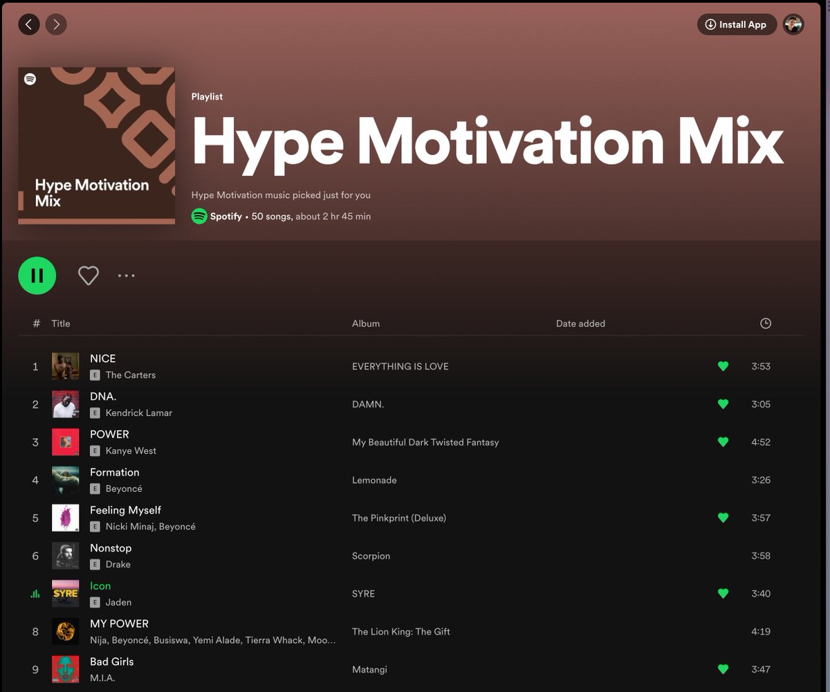Open artist The Carters
The image size is (830, 692).
130,375
